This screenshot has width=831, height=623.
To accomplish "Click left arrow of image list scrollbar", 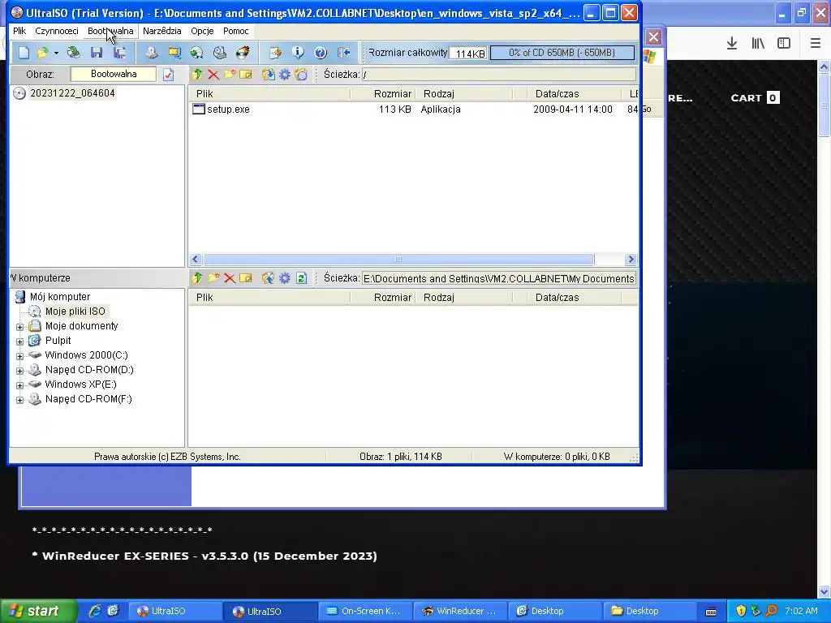I will tap(195, 259).
